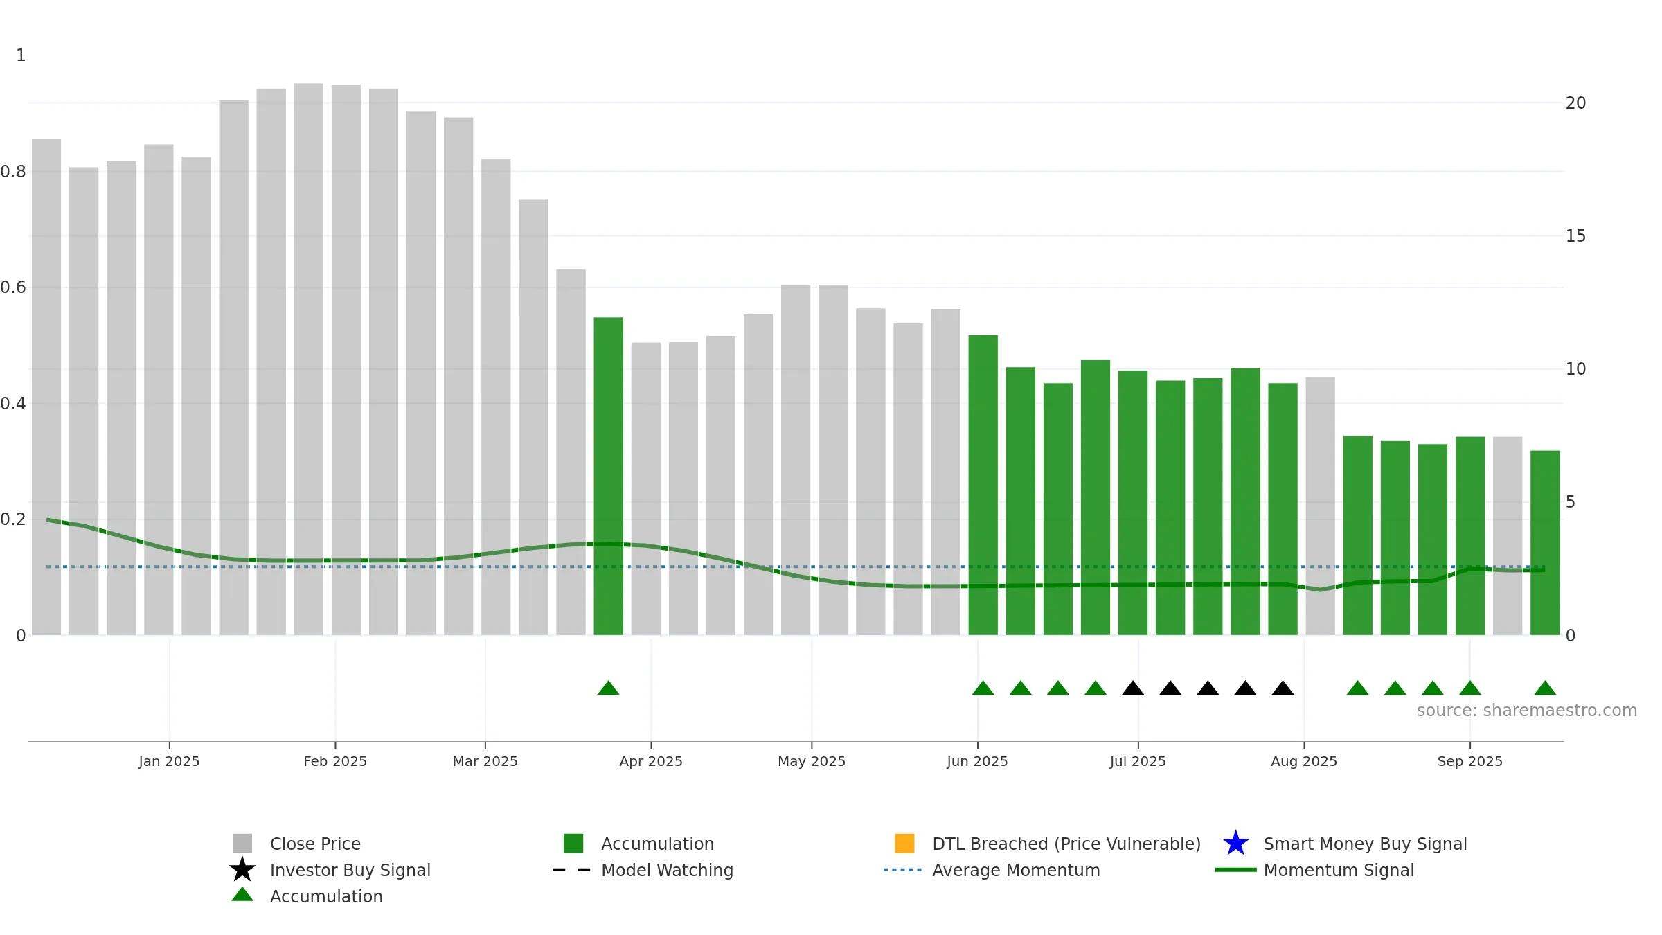Click the last green triangle marker in September
This screenshot has width=1662, height=935.
click(x=1545, y=688)
